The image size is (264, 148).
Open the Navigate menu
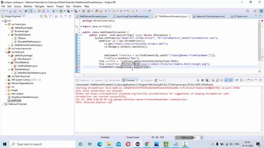[x=40, y=7]
